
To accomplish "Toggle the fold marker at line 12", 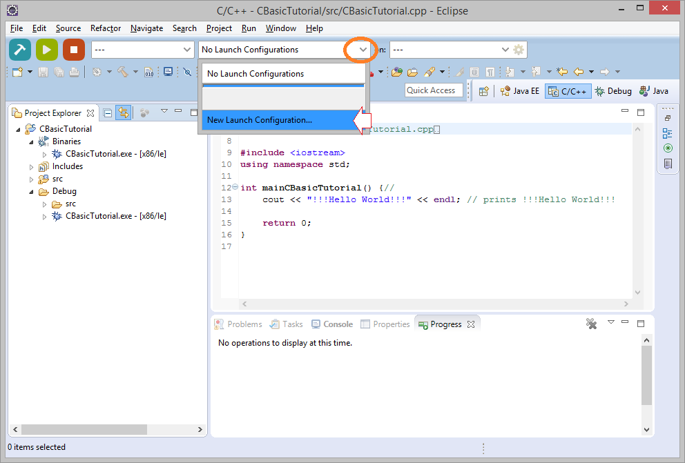I will tap(235, 187).
